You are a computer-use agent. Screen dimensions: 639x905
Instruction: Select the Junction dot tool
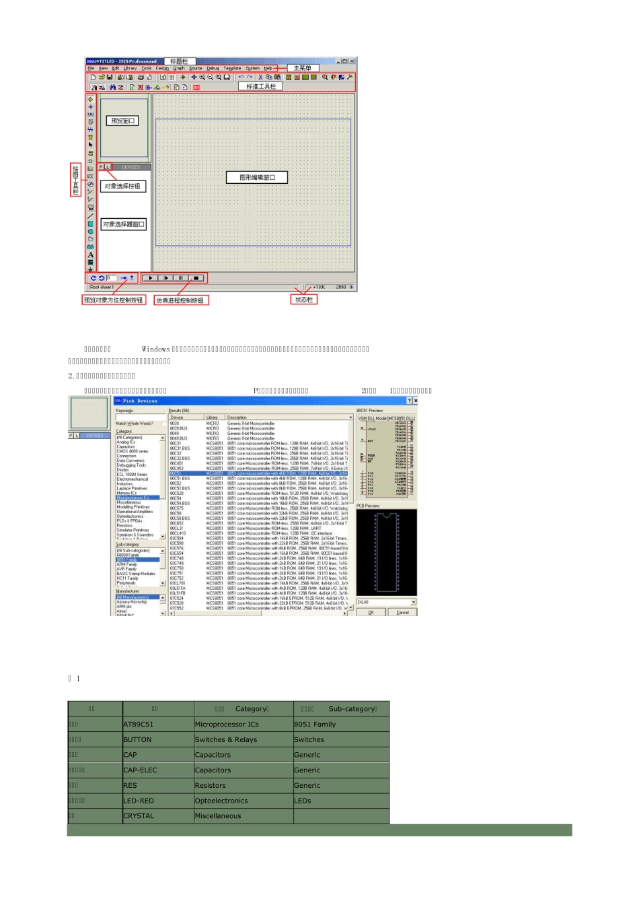pyautogui.click(x=91, y=107)
